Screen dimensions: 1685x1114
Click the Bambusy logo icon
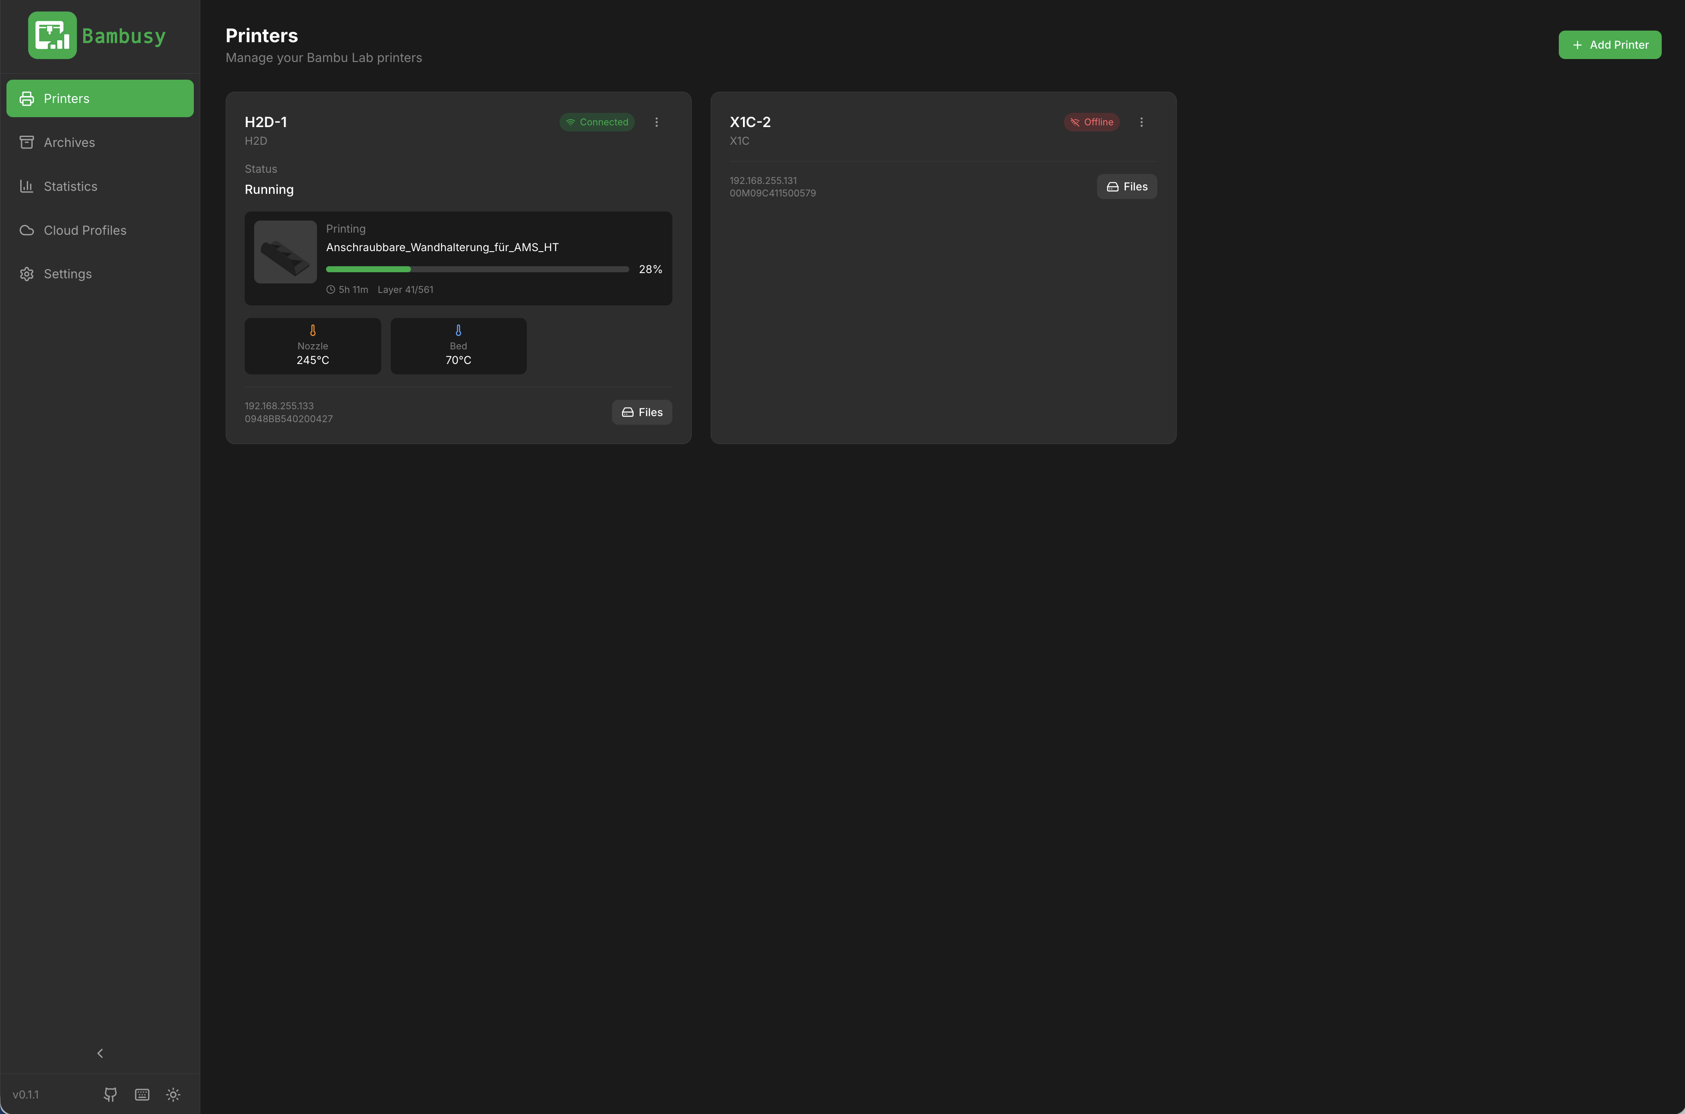click(52, 35)
